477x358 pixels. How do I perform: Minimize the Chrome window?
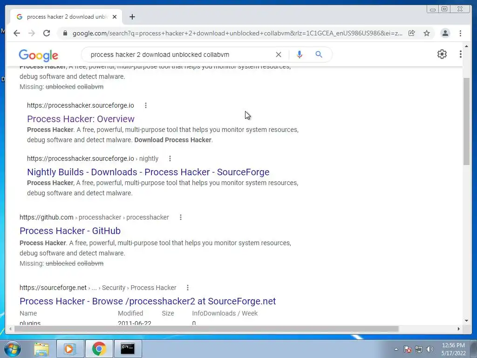[433, 9]
